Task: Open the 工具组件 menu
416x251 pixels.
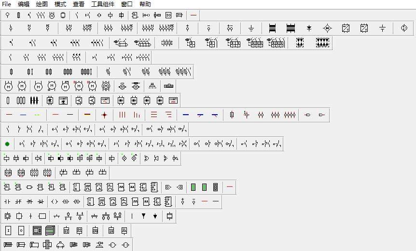Action: pos(103,4)
